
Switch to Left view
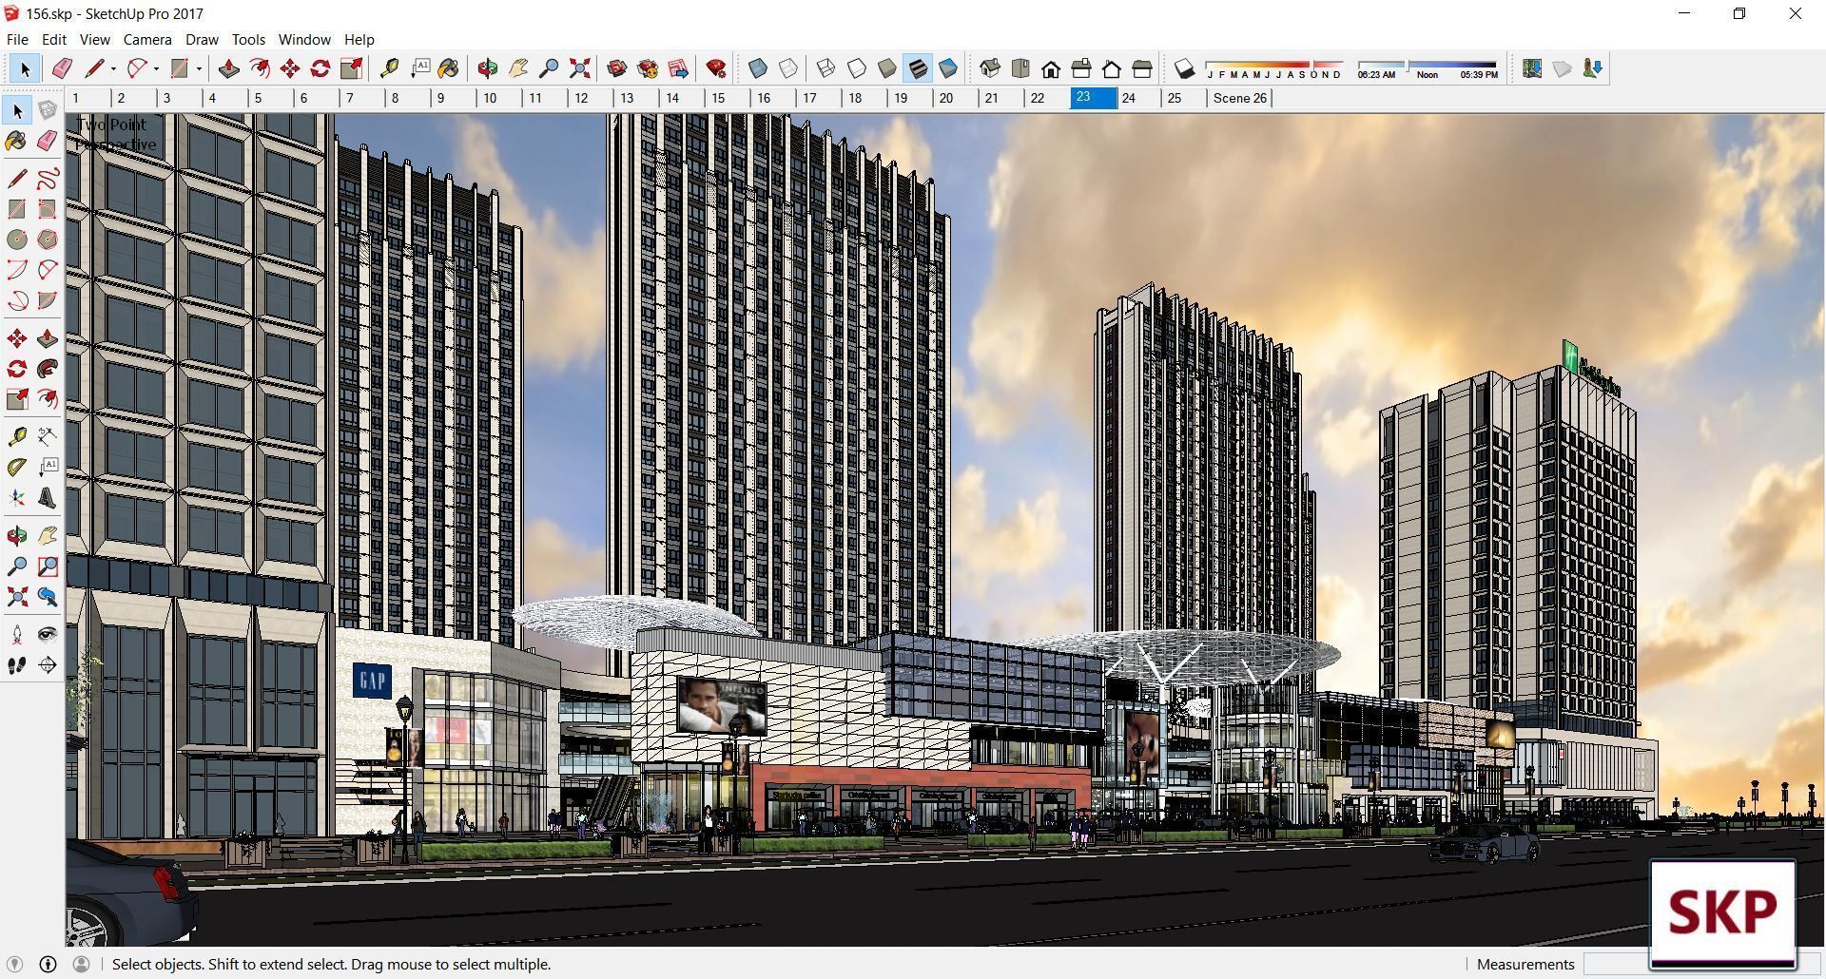tap(1142, 68)
